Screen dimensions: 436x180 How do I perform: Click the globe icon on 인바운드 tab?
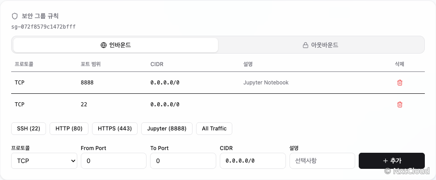point(104,45)
